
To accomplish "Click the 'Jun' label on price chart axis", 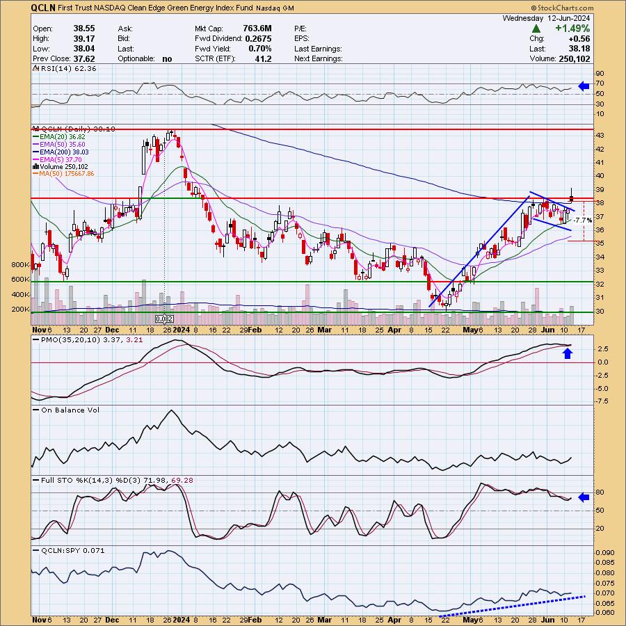I will pyautogui.click(x=548, y=330).
